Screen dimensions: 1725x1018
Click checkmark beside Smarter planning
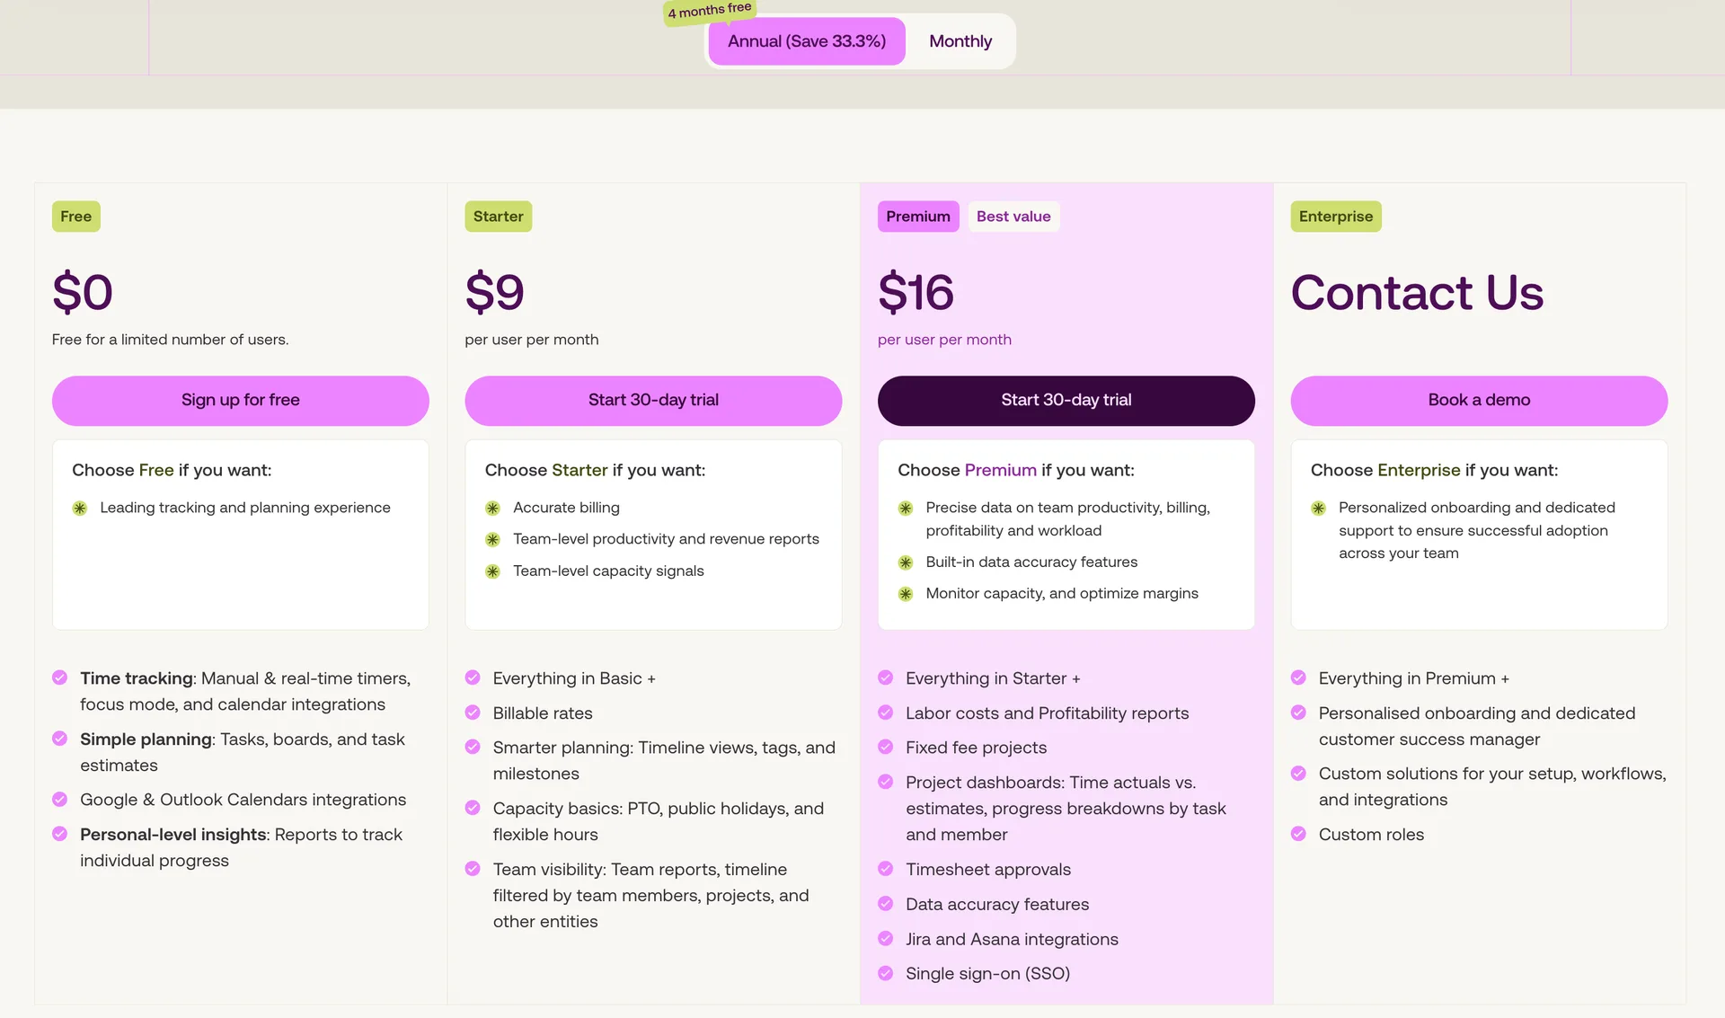point(473,747)
